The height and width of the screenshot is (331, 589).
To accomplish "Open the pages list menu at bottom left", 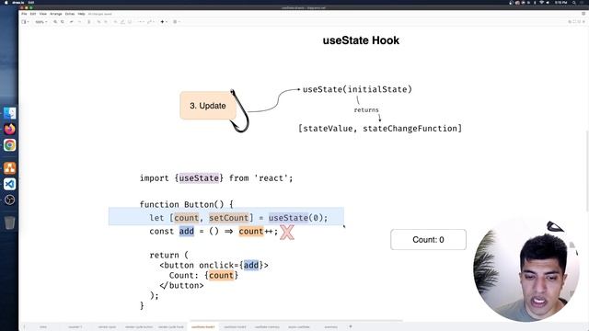I will [x=25, y=327].
